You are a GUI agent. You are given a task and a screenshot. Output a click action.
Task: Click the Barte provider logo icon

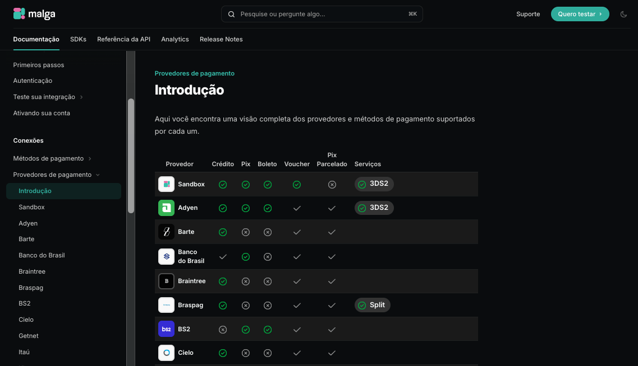point(167,232)
